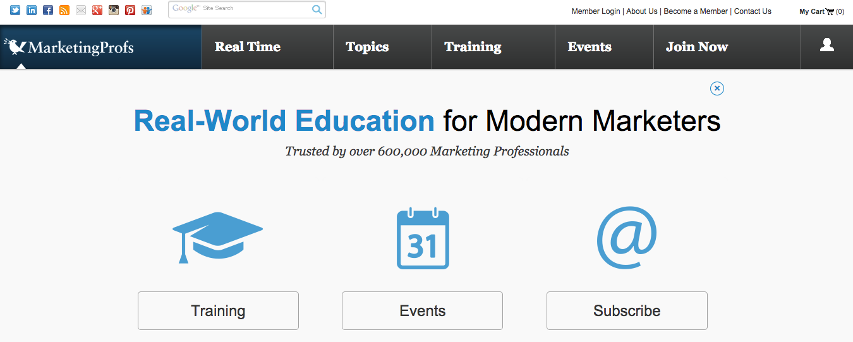Dismiss the banner with the circled X
This screenshot has height=342, width=853.
717,89
